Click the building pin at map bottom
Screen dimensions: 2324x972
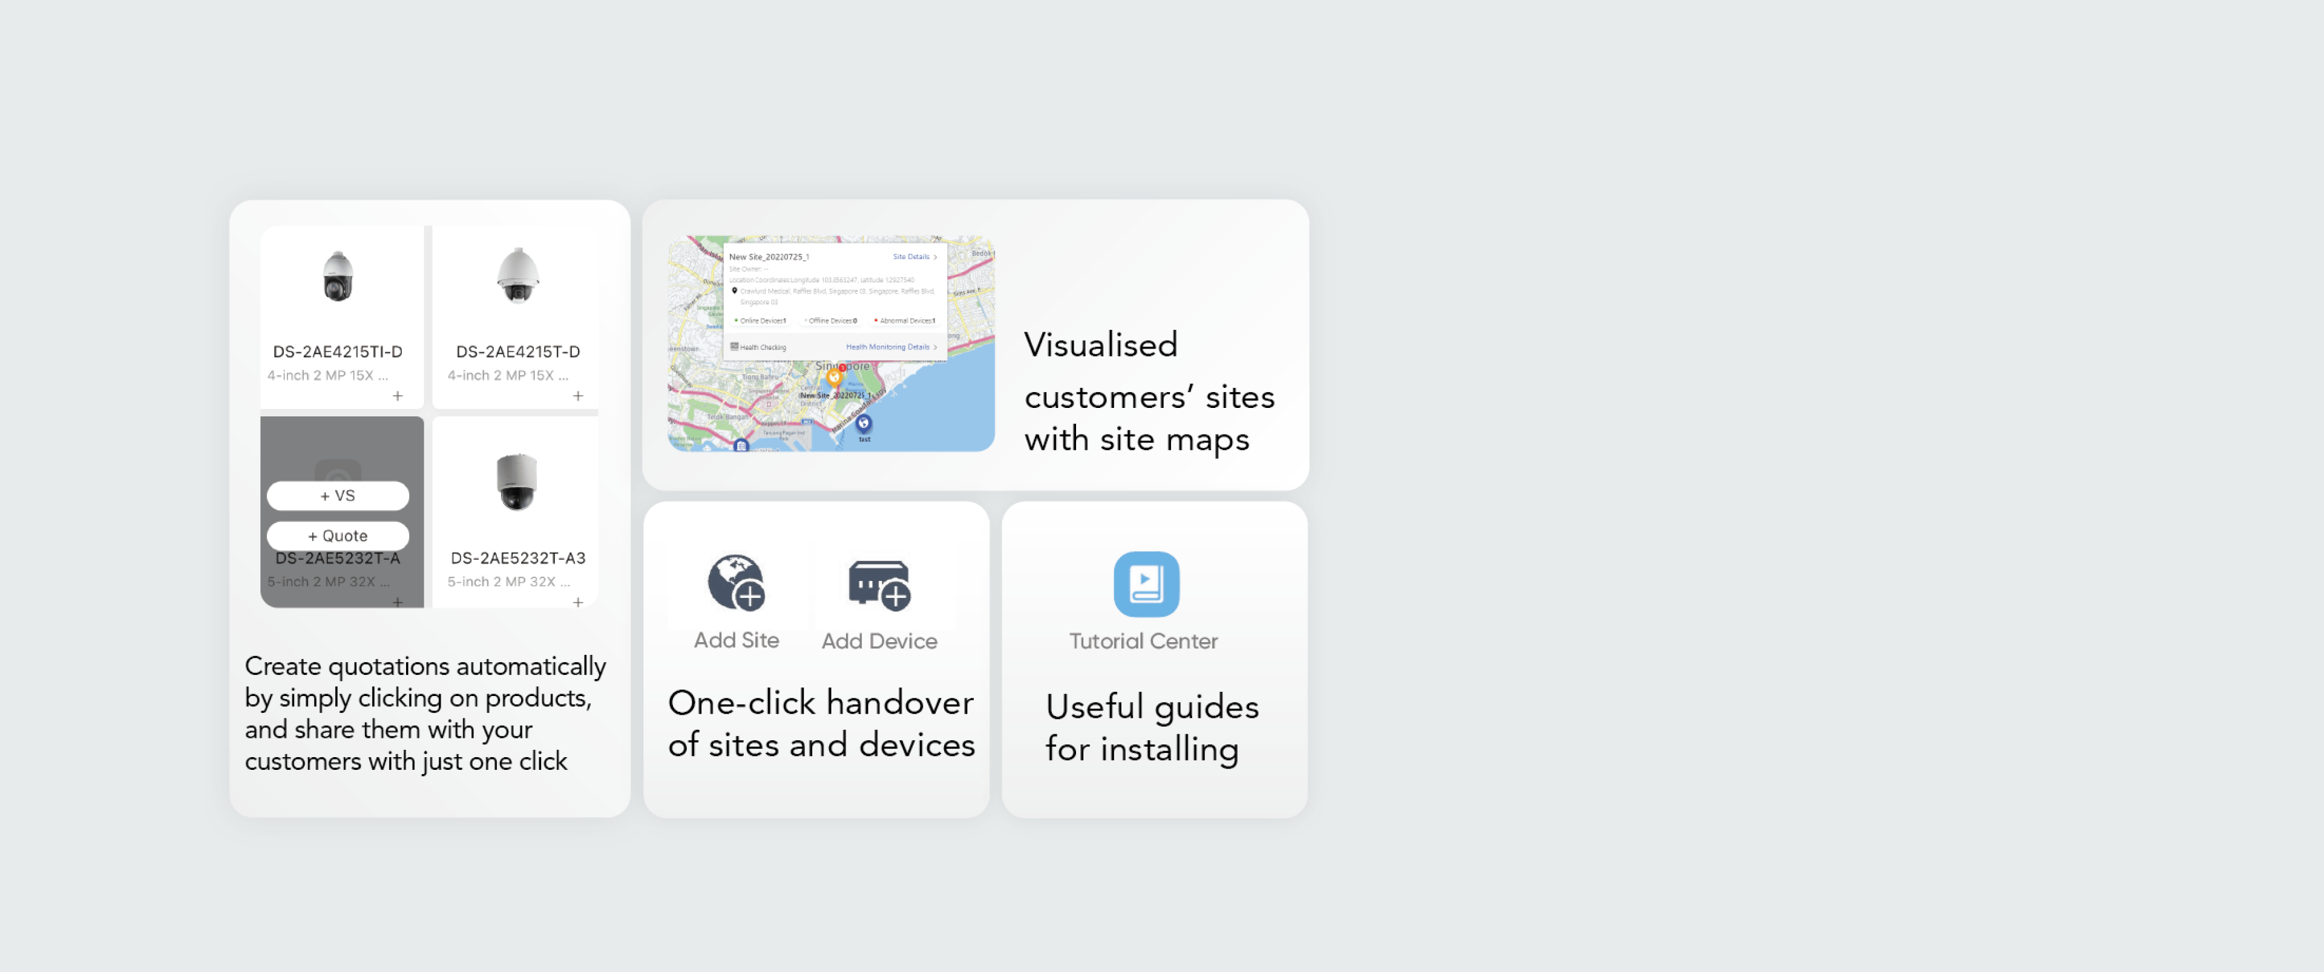coord(741,445)
